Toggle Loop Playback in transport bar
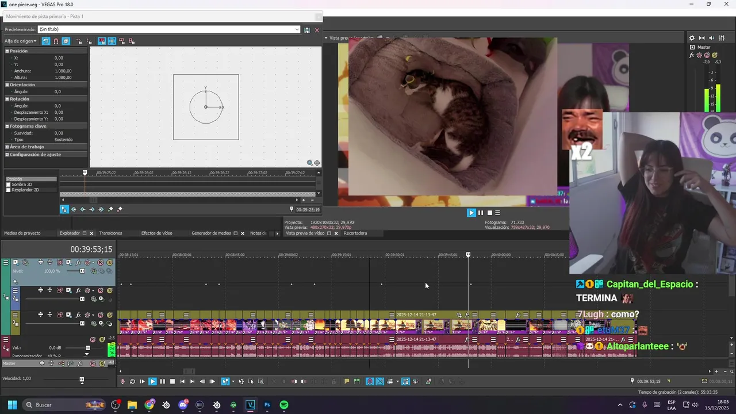Image resolution: width=736 pixels, height=414 pixels. (132, 381)
